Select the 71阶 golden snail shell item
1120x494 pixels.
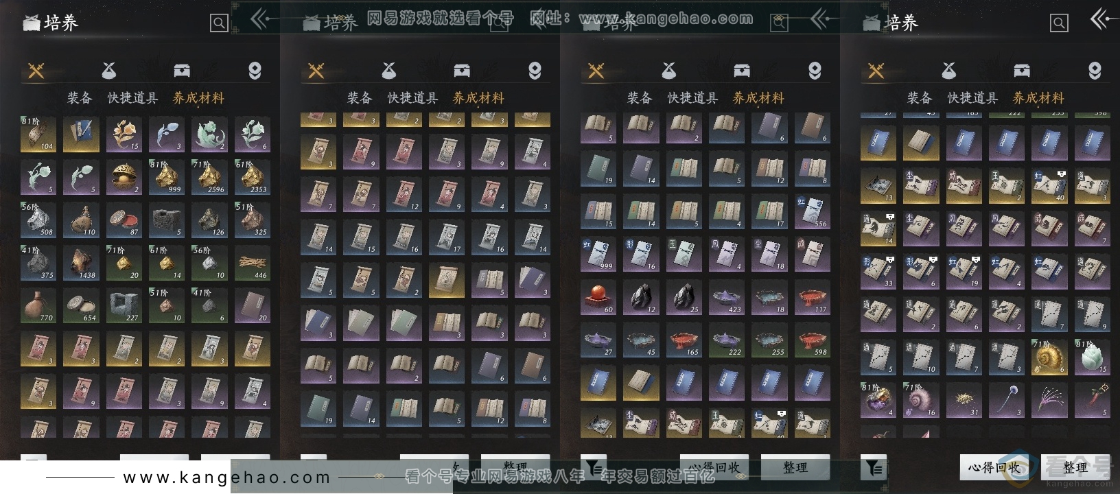1049,357
